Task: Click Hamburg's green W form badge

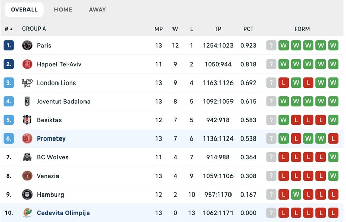Action: coord(296,195)
